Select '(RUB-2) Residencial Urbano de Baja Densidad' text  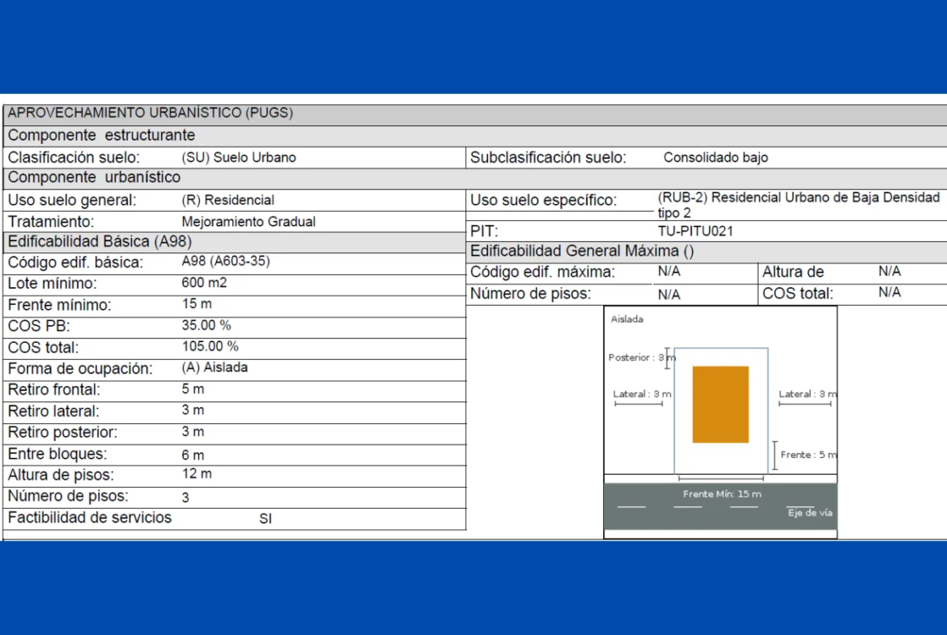point(798,197)
